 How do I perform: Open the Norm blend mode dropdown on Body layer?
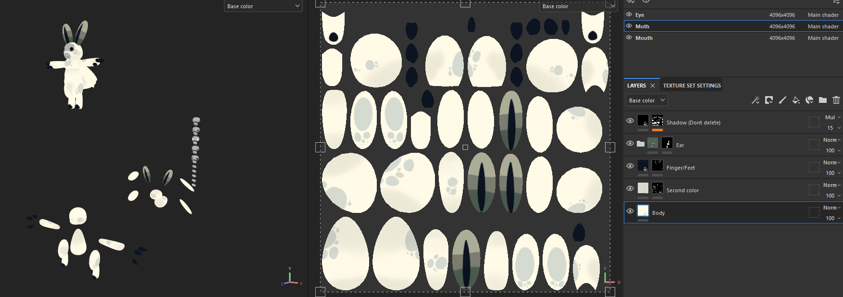pos(832,208)
